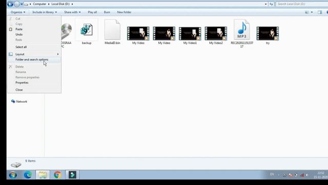Image resolution: width=328 pixels, height=185 pixels.
Task: Click the taskbar clock
Action: tap(320, 175)
